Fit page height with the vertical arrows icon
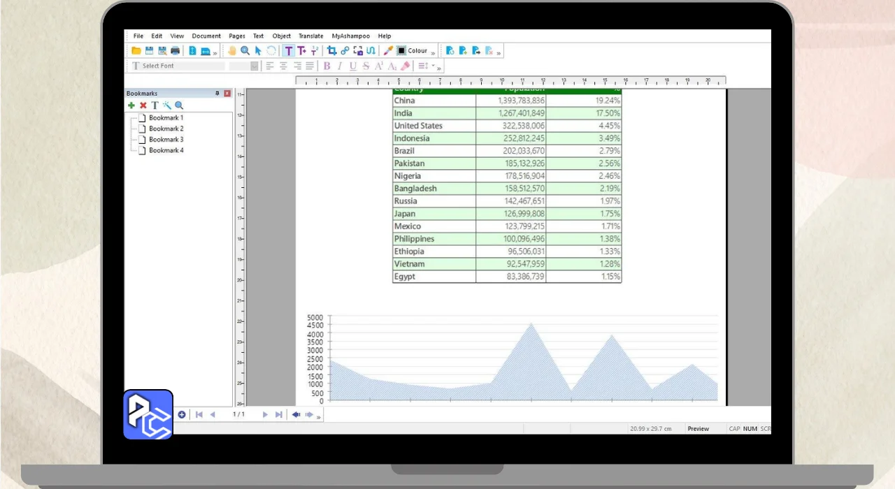 [193, 50]
